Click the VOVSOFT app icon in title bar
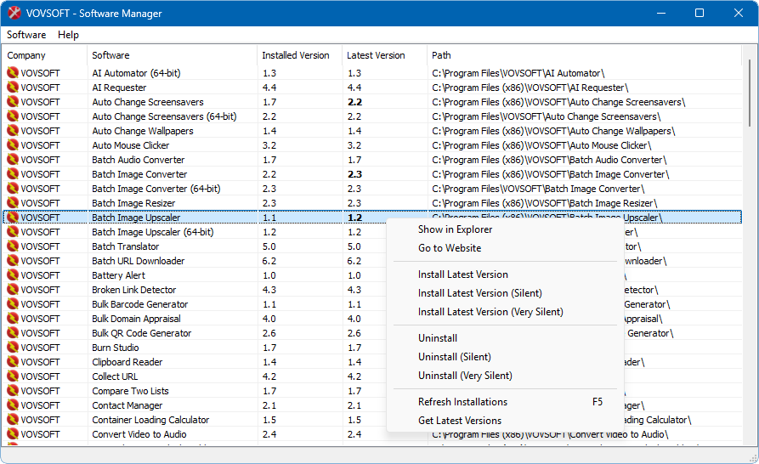This screenshot has width=759, height=464. (x=14, y=13)
